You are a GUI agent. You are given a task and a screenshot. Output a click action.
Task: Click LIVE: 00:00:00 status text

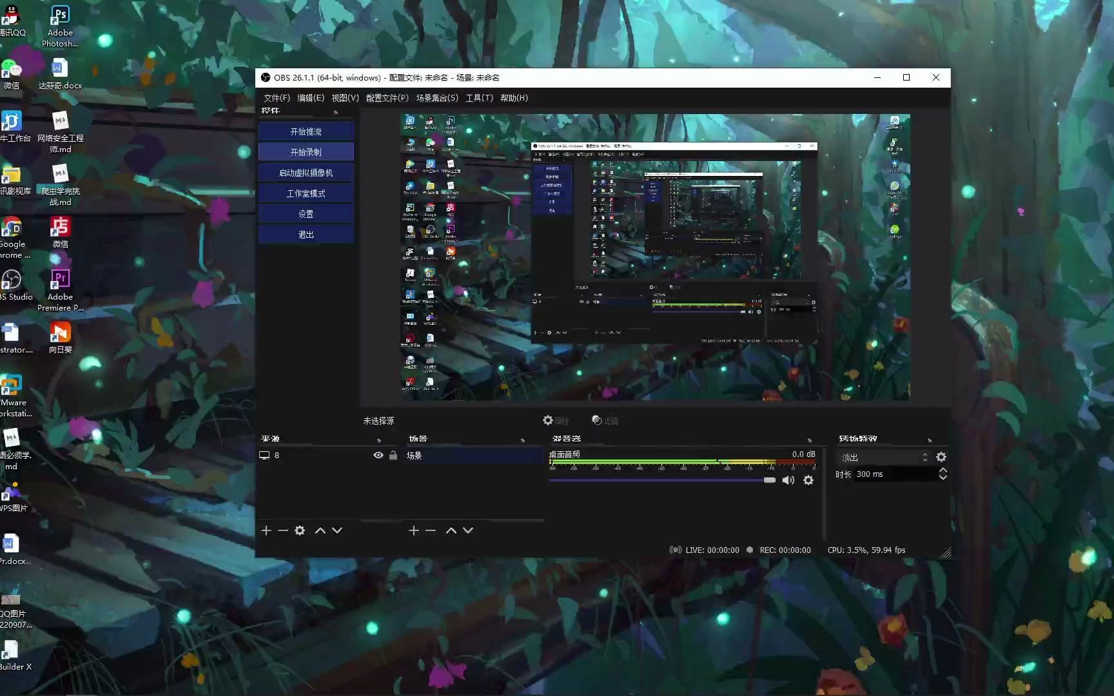[x=712, y=550]
